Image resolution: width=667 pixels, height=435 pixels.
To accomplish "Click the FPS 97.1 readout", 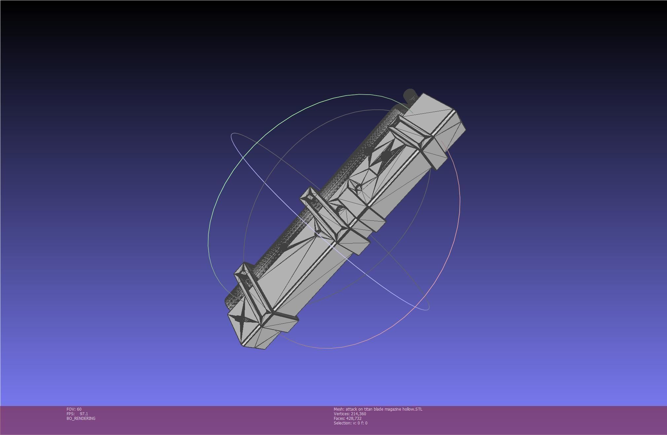I will (x=77, y=414).
